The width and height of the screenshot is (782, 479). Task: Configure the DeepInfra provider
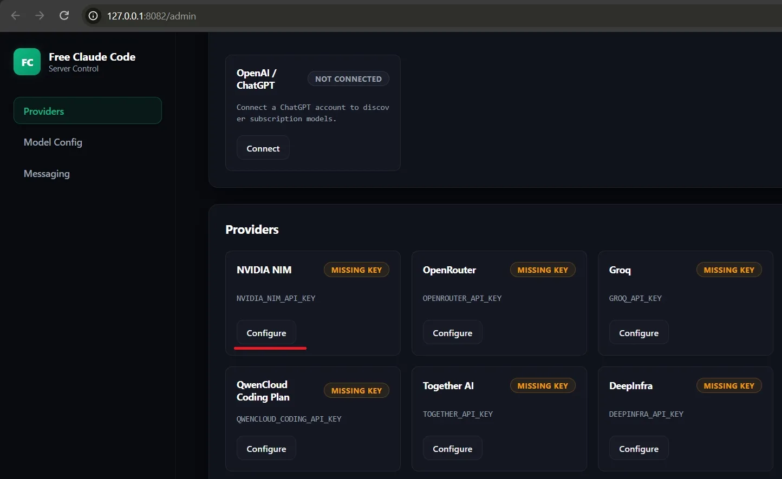coord(639,449)
